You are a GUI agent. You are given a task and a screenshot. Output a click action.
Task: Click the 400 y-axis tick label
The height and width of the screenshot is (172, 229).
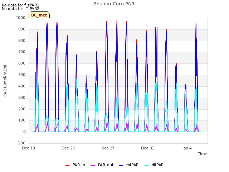tap(22, 86)
